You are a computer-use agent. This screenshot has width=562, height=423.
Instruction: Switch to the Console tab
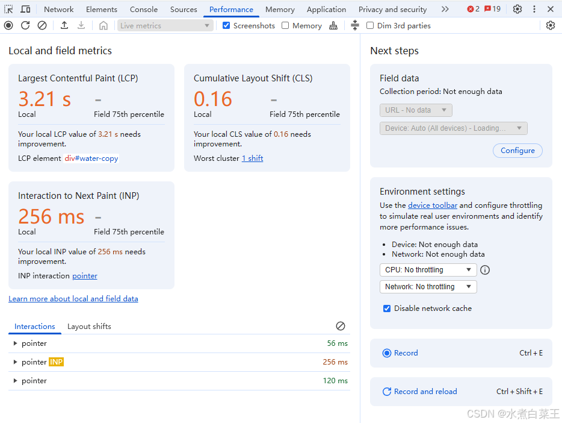(144, 9)
